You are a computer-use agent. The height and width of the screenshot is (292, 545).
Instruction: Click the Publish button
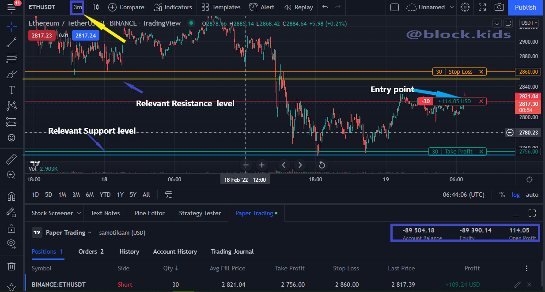point(526,7)
